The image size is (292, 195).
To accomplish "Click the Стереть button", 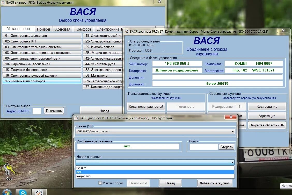I will tap(227, 147).
